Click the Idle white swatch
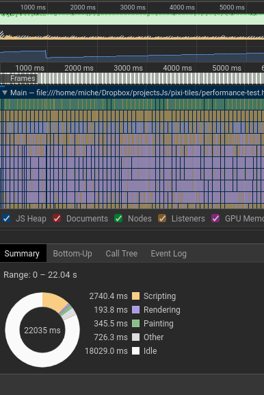This screenshot has height=395, width=264. (x=136, y=351)
